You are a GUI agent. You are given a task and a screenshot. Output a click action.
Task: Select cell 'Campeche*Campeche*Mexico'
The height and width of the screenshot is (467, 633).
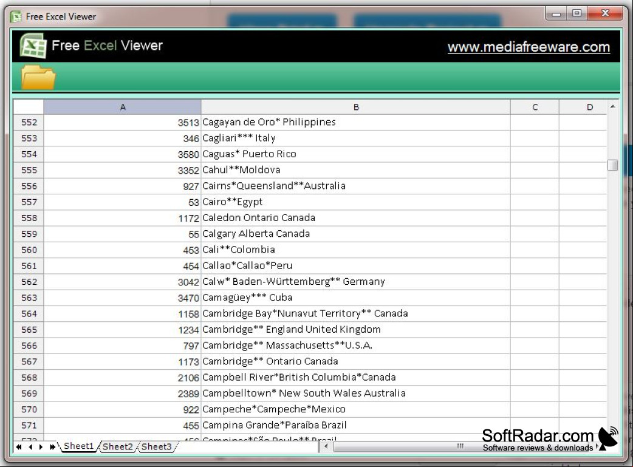pyautogui.click(x=355, y=409)
